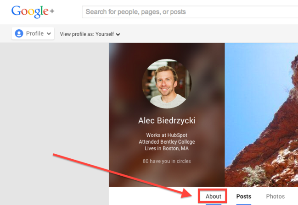The width and height of the screenshot is (298, 205).
Task: Click the blurred panel behind the profile details
Action: 124,174
